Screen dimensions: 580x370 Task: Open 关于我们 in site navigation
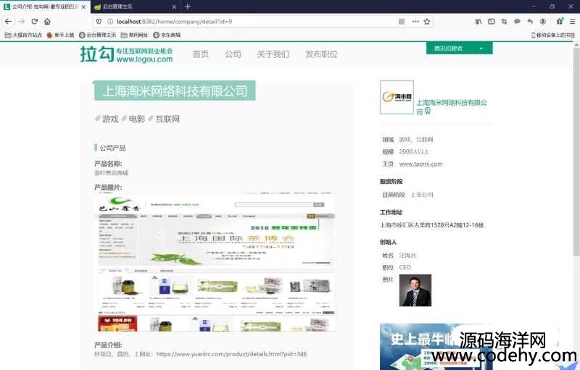coord(273,54)
